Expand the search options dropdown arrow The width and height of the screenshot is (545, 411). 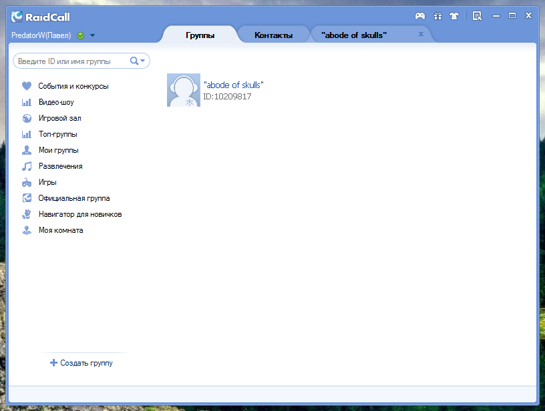click(x=142, y=61)
